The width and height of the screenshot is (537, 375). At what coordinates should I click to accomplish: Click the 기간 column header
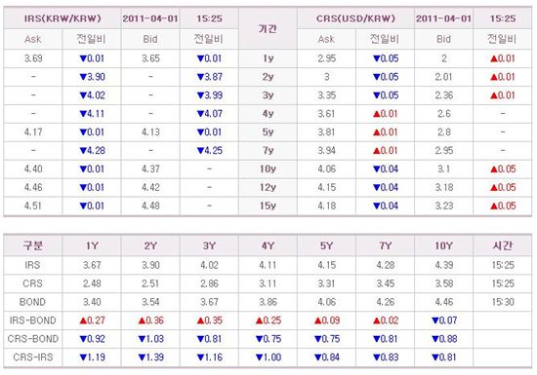(268, 28)
